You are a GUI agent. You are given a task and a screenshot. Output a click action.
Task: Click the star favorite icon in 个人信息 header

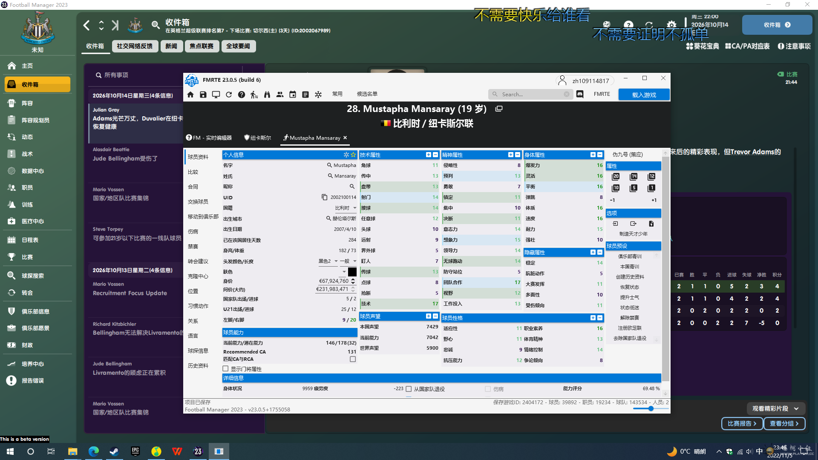tap(353, 155)
